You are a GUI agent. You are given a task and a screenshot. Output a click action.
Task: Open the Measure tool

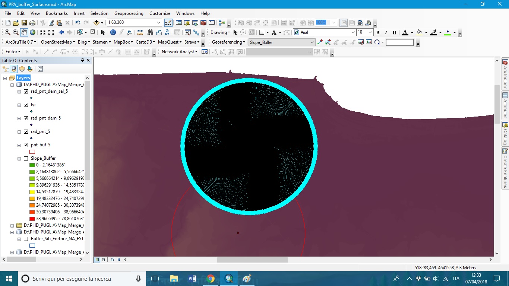pos(140,32)
